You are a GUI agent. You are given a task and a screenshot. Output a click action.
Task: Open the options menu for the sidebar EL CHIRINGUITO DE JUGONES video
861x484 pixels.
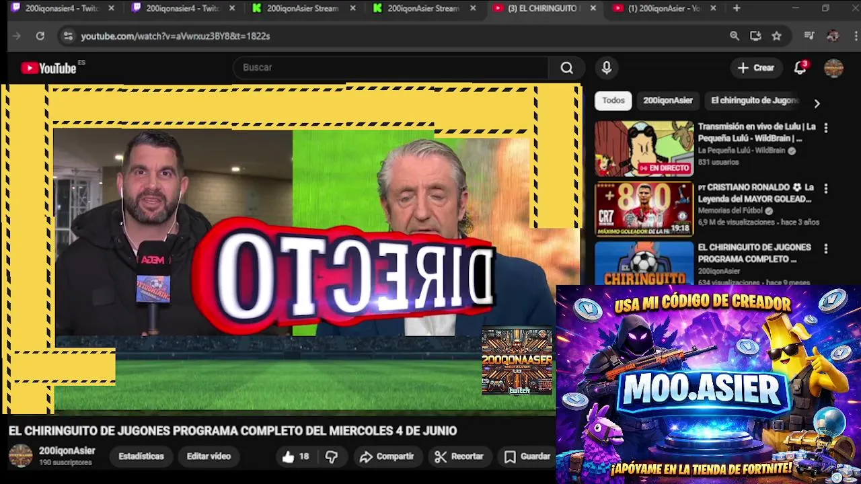(825, 249)
